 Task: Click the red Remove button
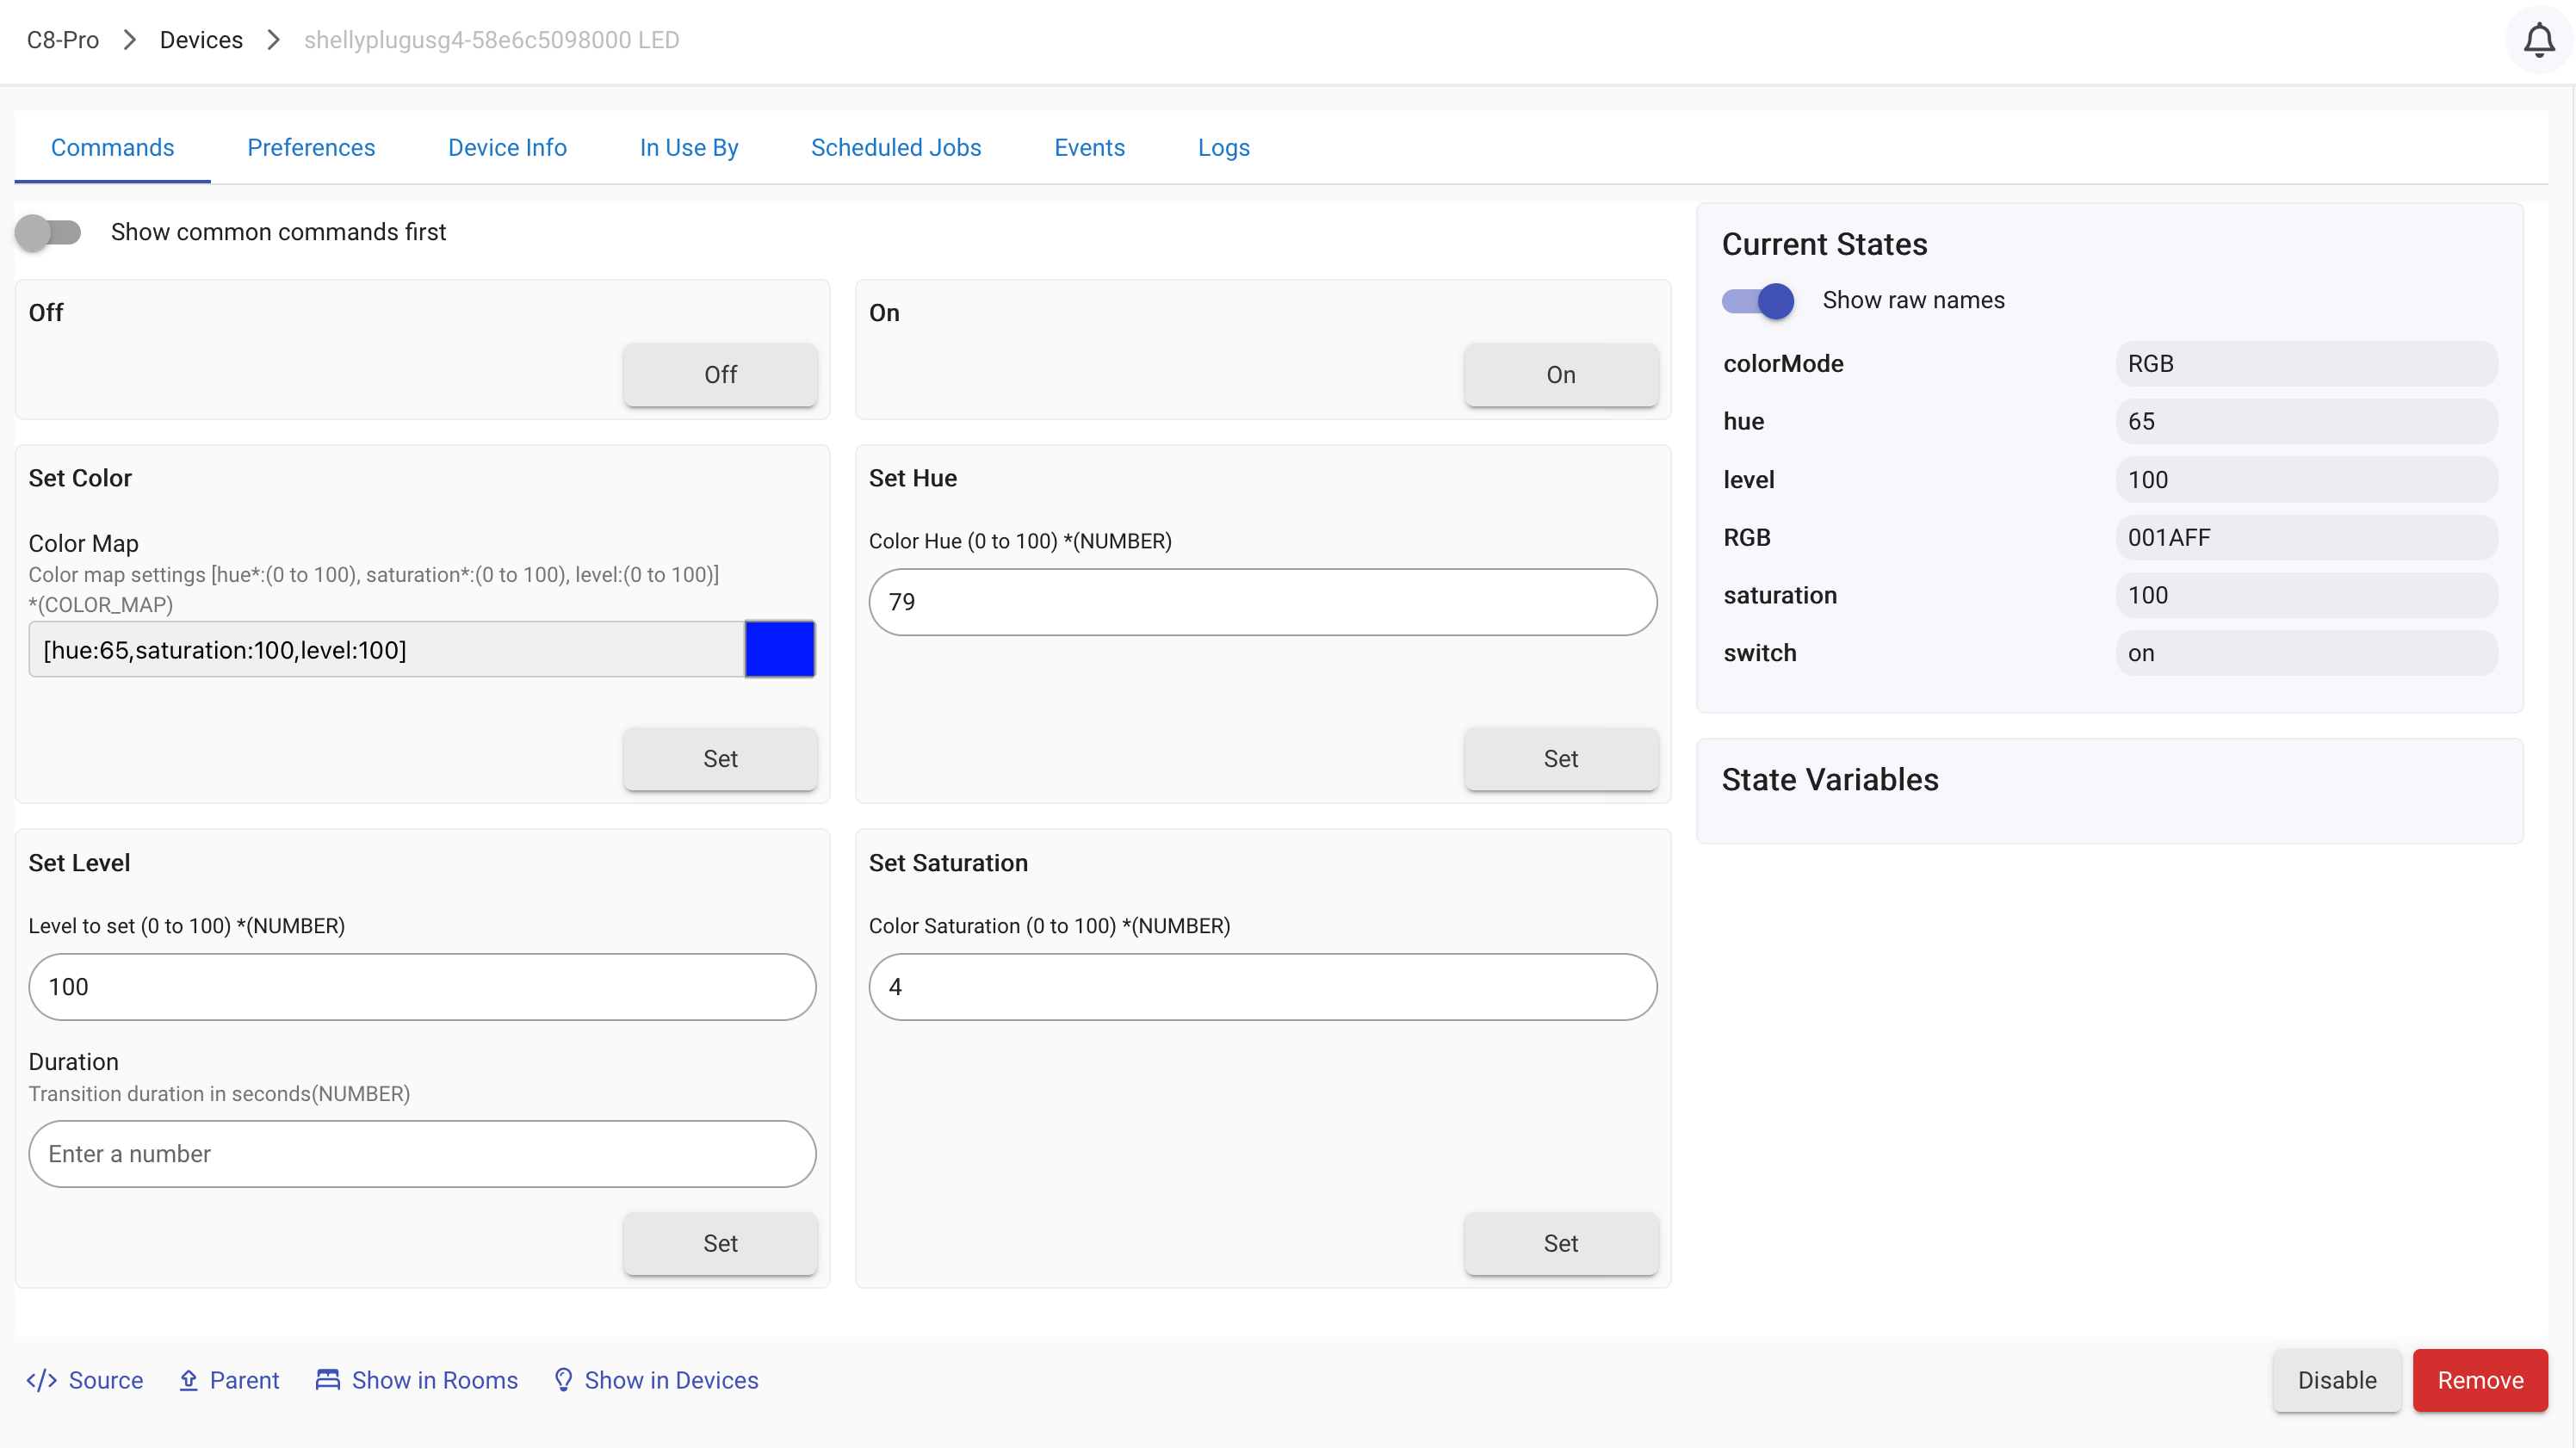pyautogui.click(x=2479, y=1380)
